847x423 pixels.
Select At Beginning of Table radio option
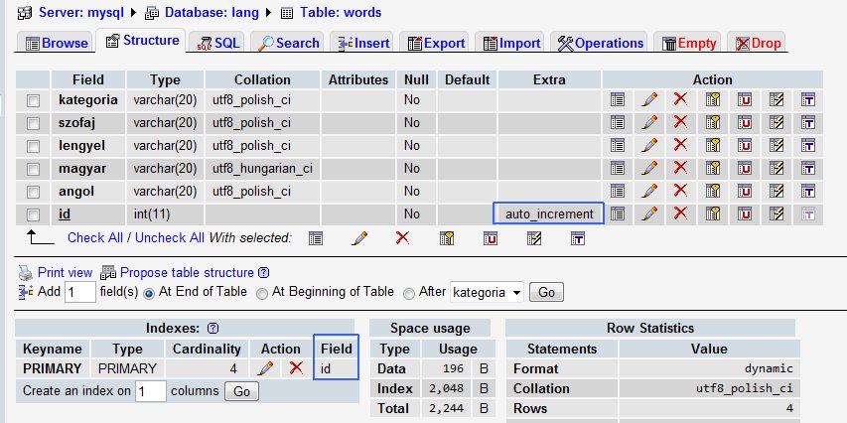pyautogui.click(x=262, y=293)
